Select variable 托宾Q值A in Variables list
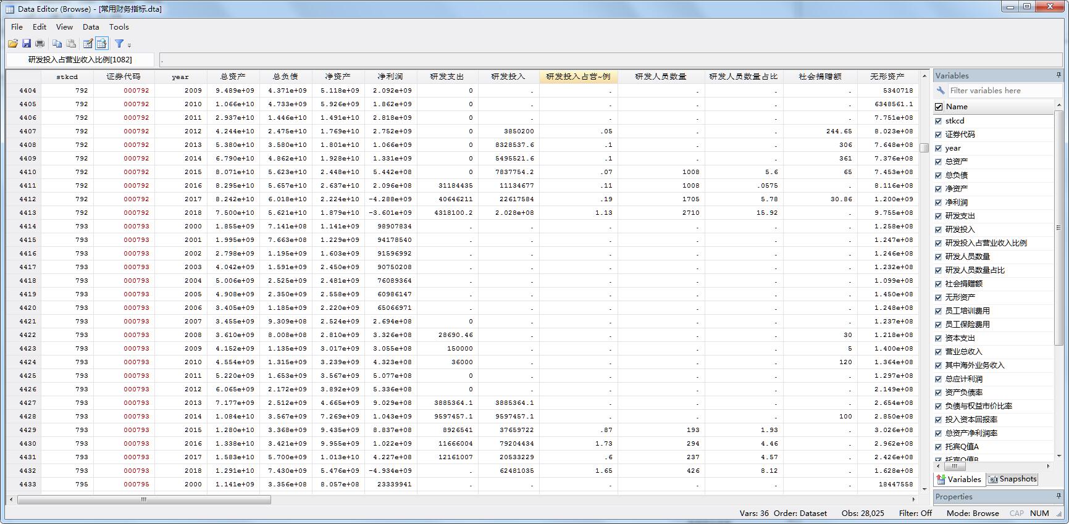The height and width of the screenshot is (524, 1069). tap(962, 447)
